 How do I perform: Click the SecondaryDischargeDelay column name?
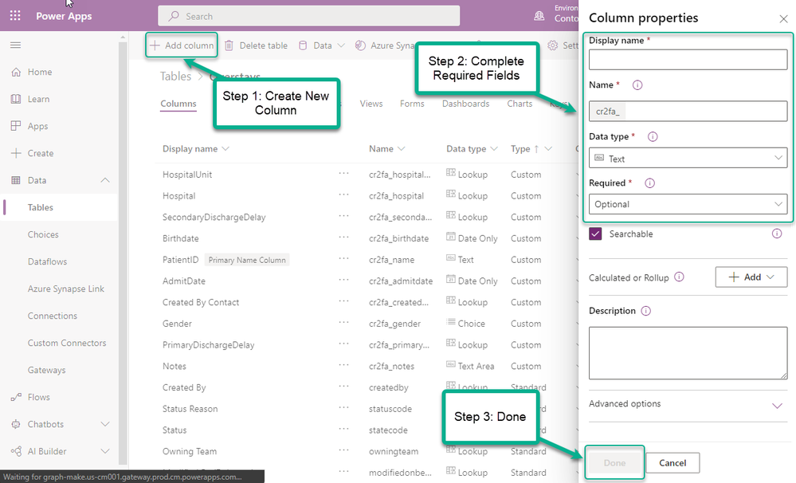[x=214, y=217]
